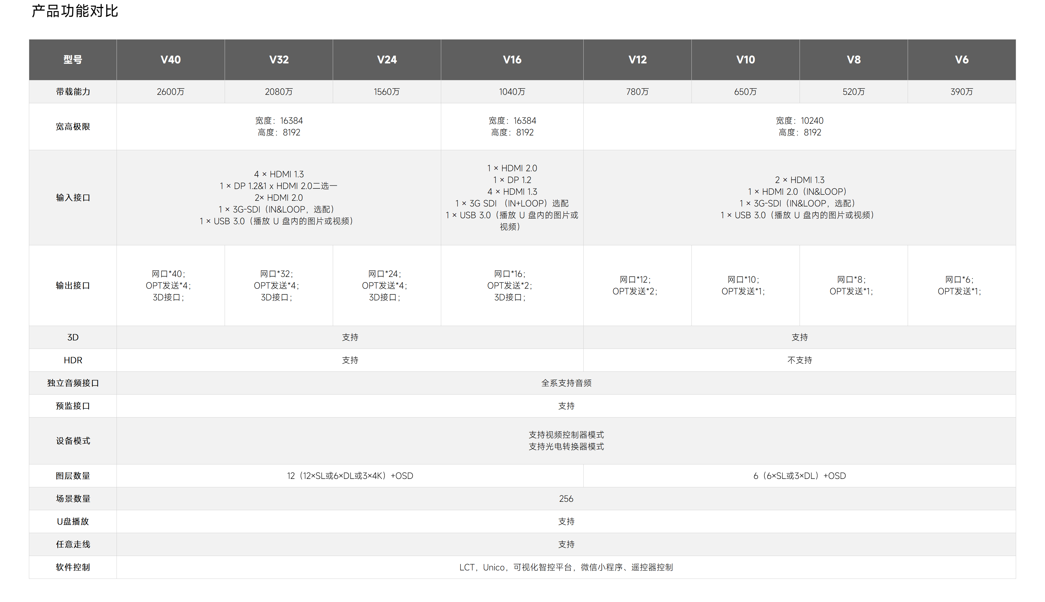Viewport: 1045px width, 602px height.
Task: Click the 不支持 HDR cell
Action: [799, 360]
